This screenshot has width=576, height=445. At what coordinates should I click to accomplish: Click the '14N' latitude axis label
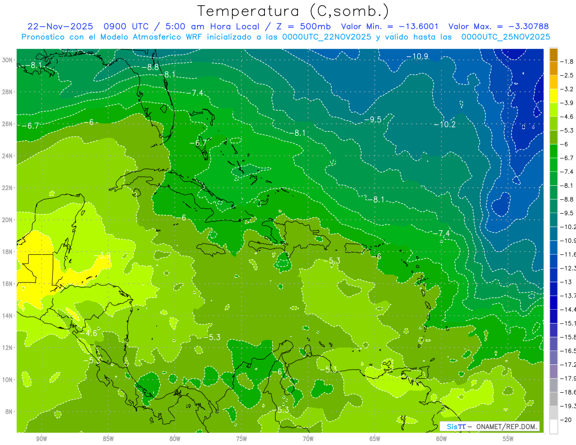click(x=8, y=316)
